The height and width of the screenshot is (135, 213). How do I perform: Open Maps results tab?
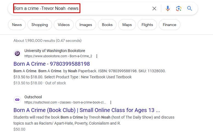tap(127, 25)
